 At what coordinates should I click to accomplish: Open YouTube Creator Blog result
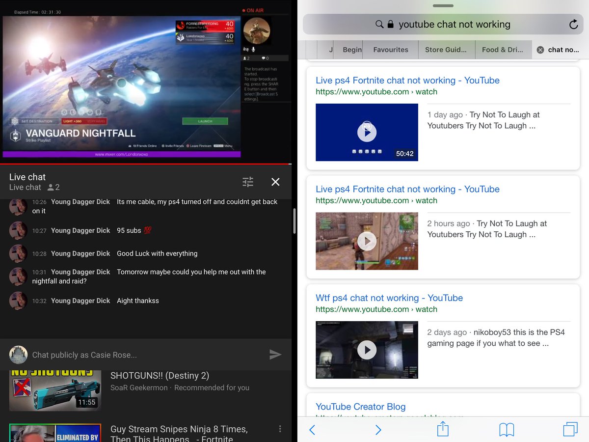tap(361, 407)
